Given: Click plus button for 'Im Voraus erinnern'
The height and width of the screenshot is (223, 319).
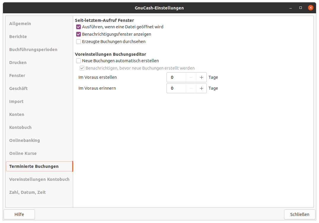Looking at the screenshot, I should pyautogui.click(x=201, y=88).
